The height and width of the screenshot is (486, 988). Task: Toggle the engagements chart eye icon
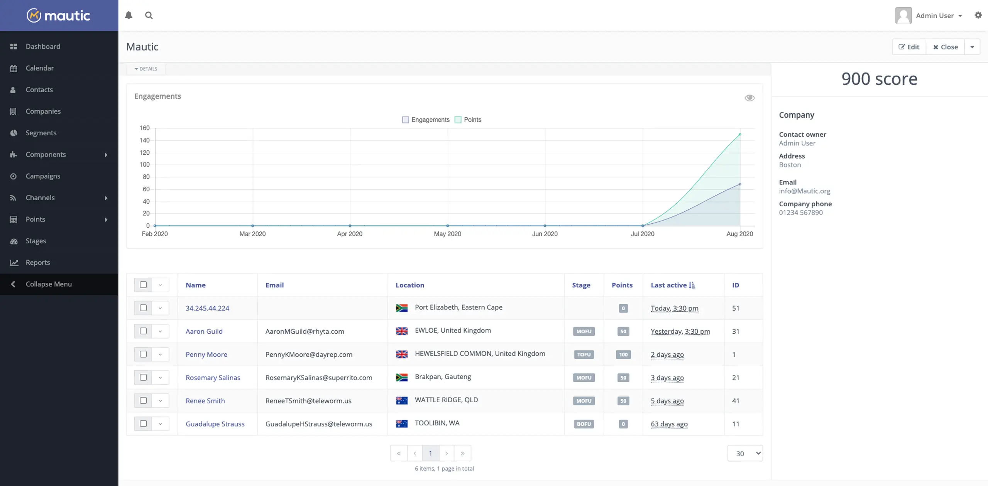(749, 98)
